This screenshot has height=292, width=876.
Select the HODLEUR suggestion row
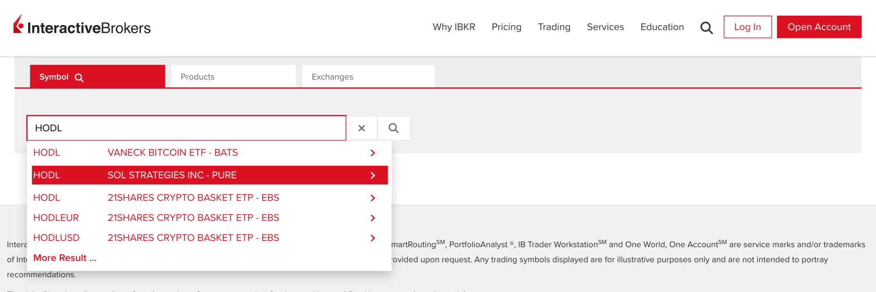point(209,218)
